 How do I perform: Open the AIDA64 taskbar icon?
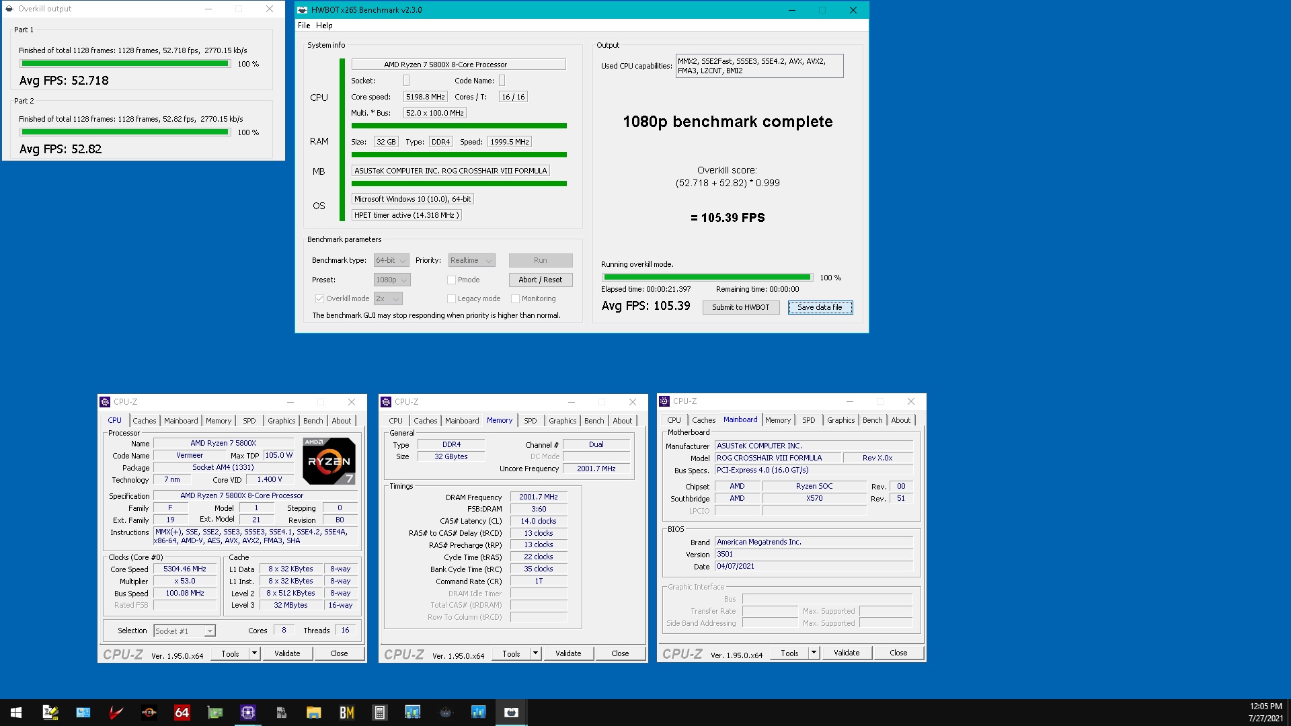182,713
